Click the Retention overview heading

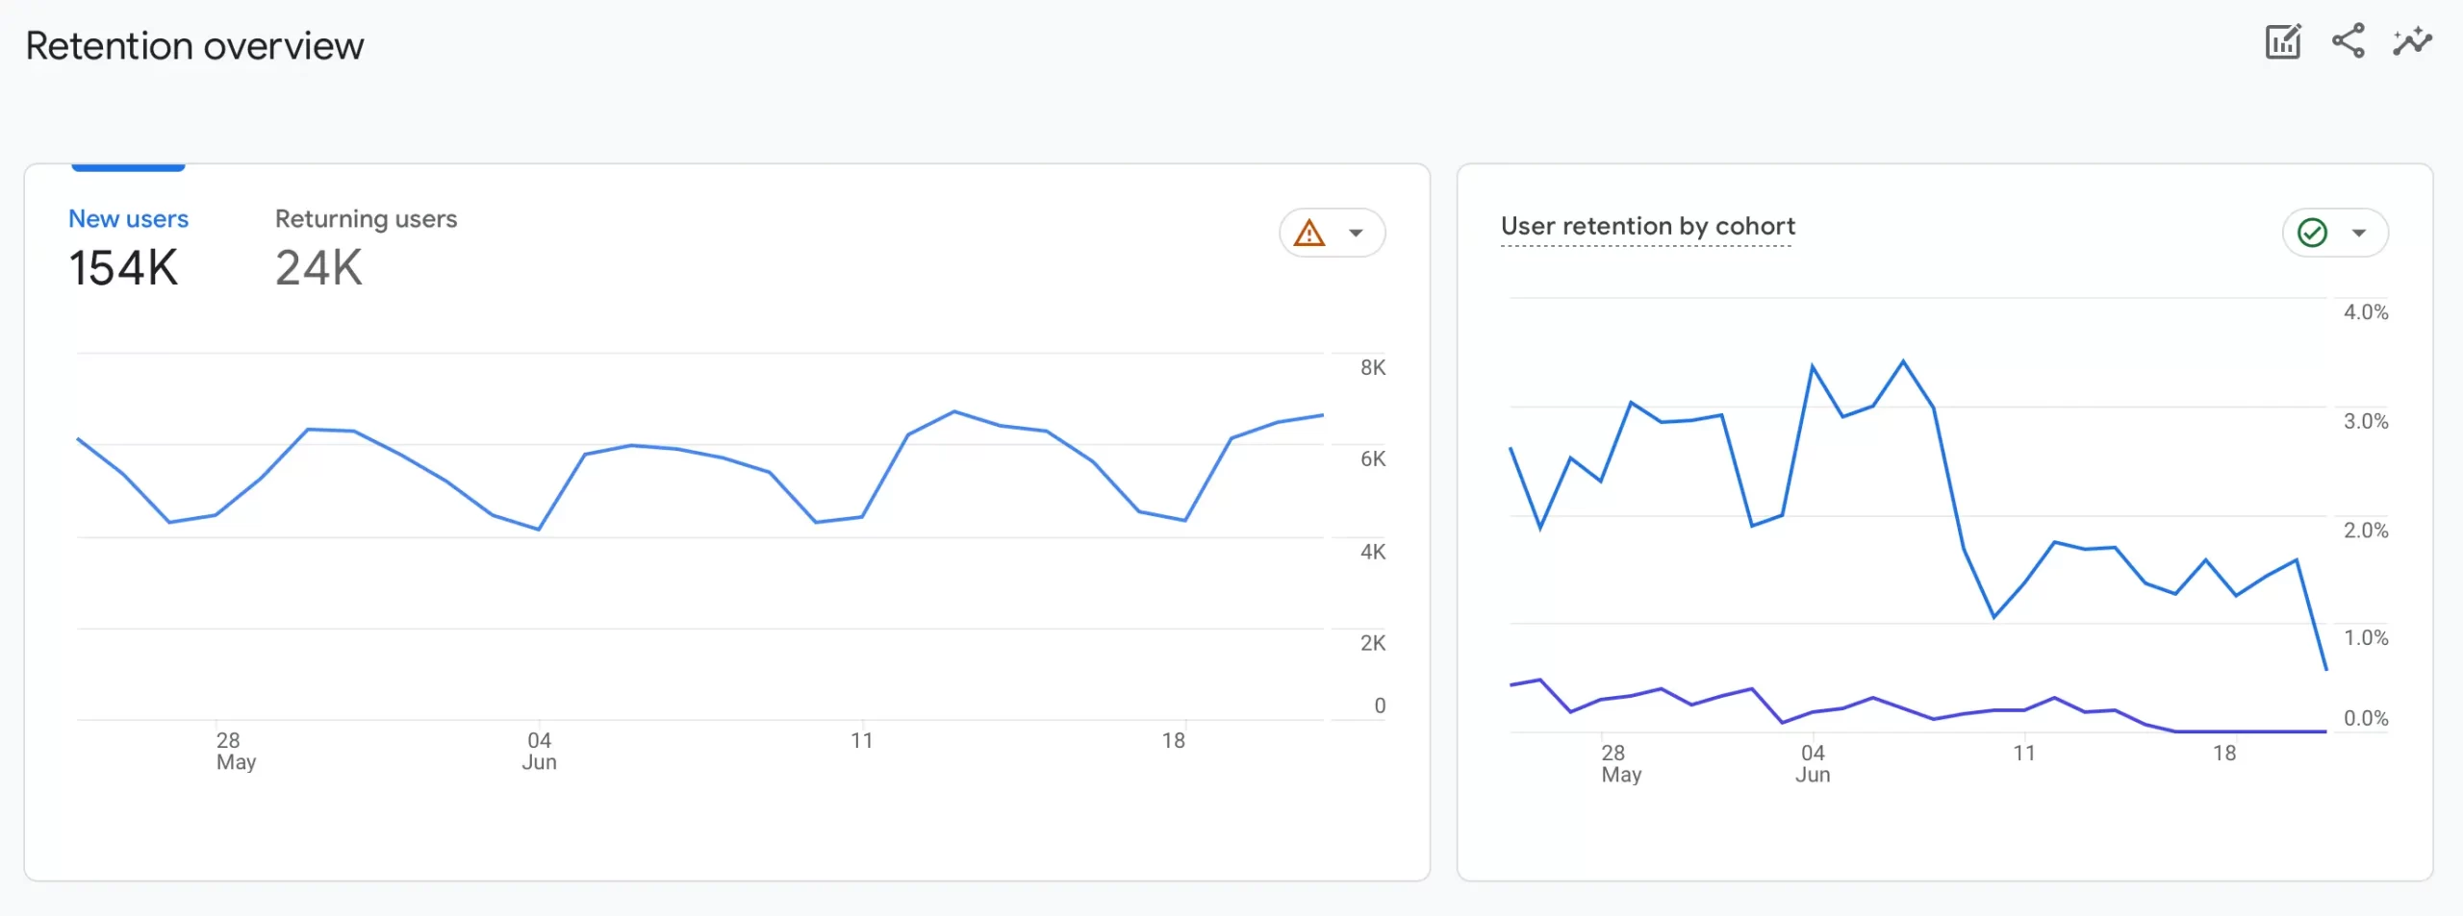click(194, 46)
